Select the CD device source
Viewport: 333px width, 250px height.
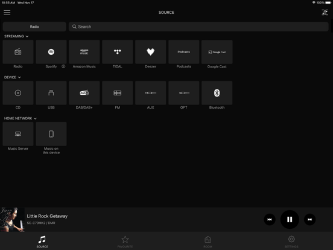(x=18, y=93)
